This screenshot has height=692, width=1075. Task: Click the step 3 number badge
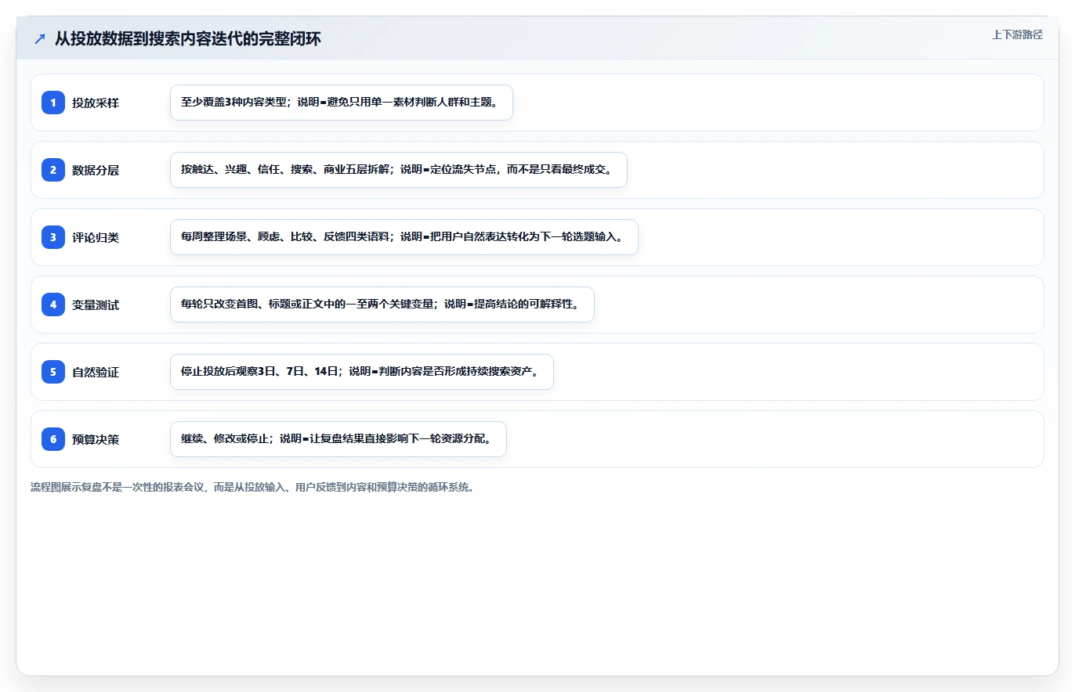[53, 237]
